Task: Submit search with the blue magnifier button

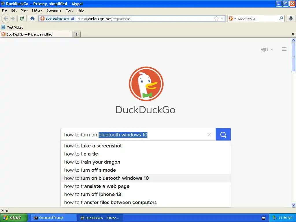Action: tap(223, 134)
